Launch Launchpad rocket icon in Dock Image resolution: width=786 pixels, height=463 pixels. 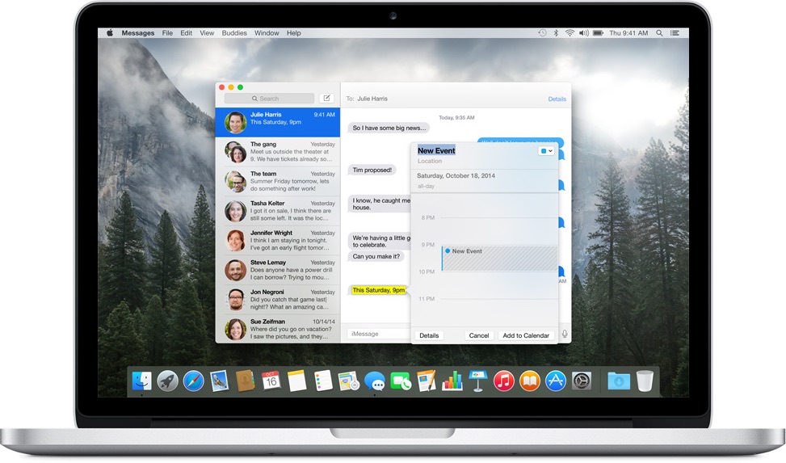coord(168,381)
